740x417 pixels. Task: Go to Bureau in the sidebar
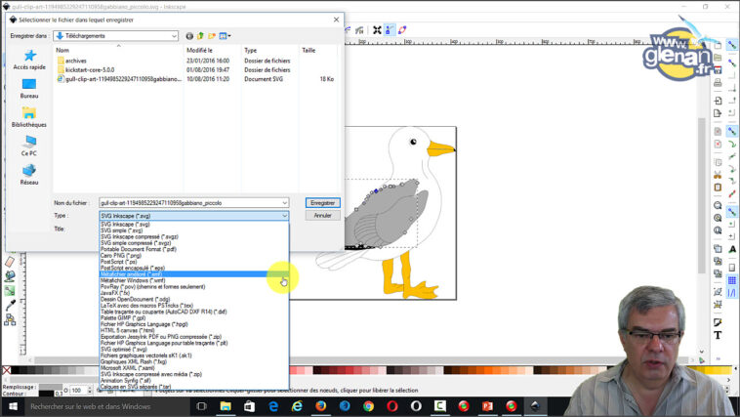29,89
